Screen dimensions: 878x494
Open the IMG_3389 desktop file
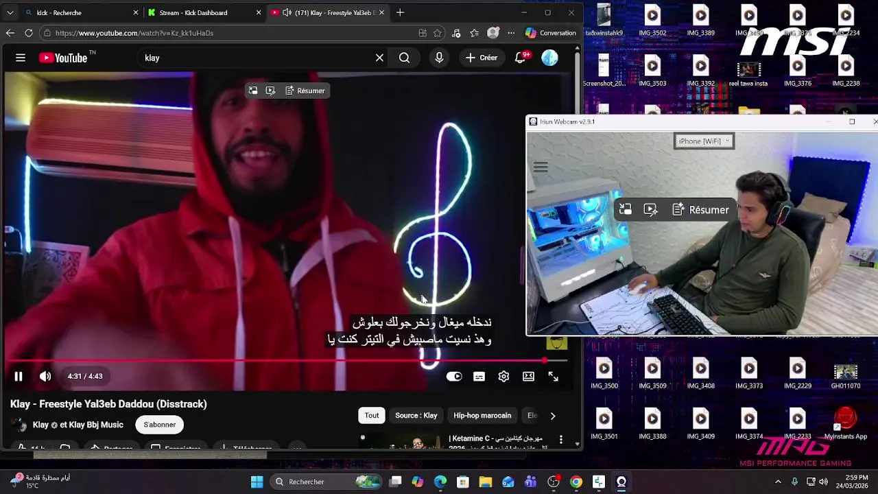click(700, 21)
